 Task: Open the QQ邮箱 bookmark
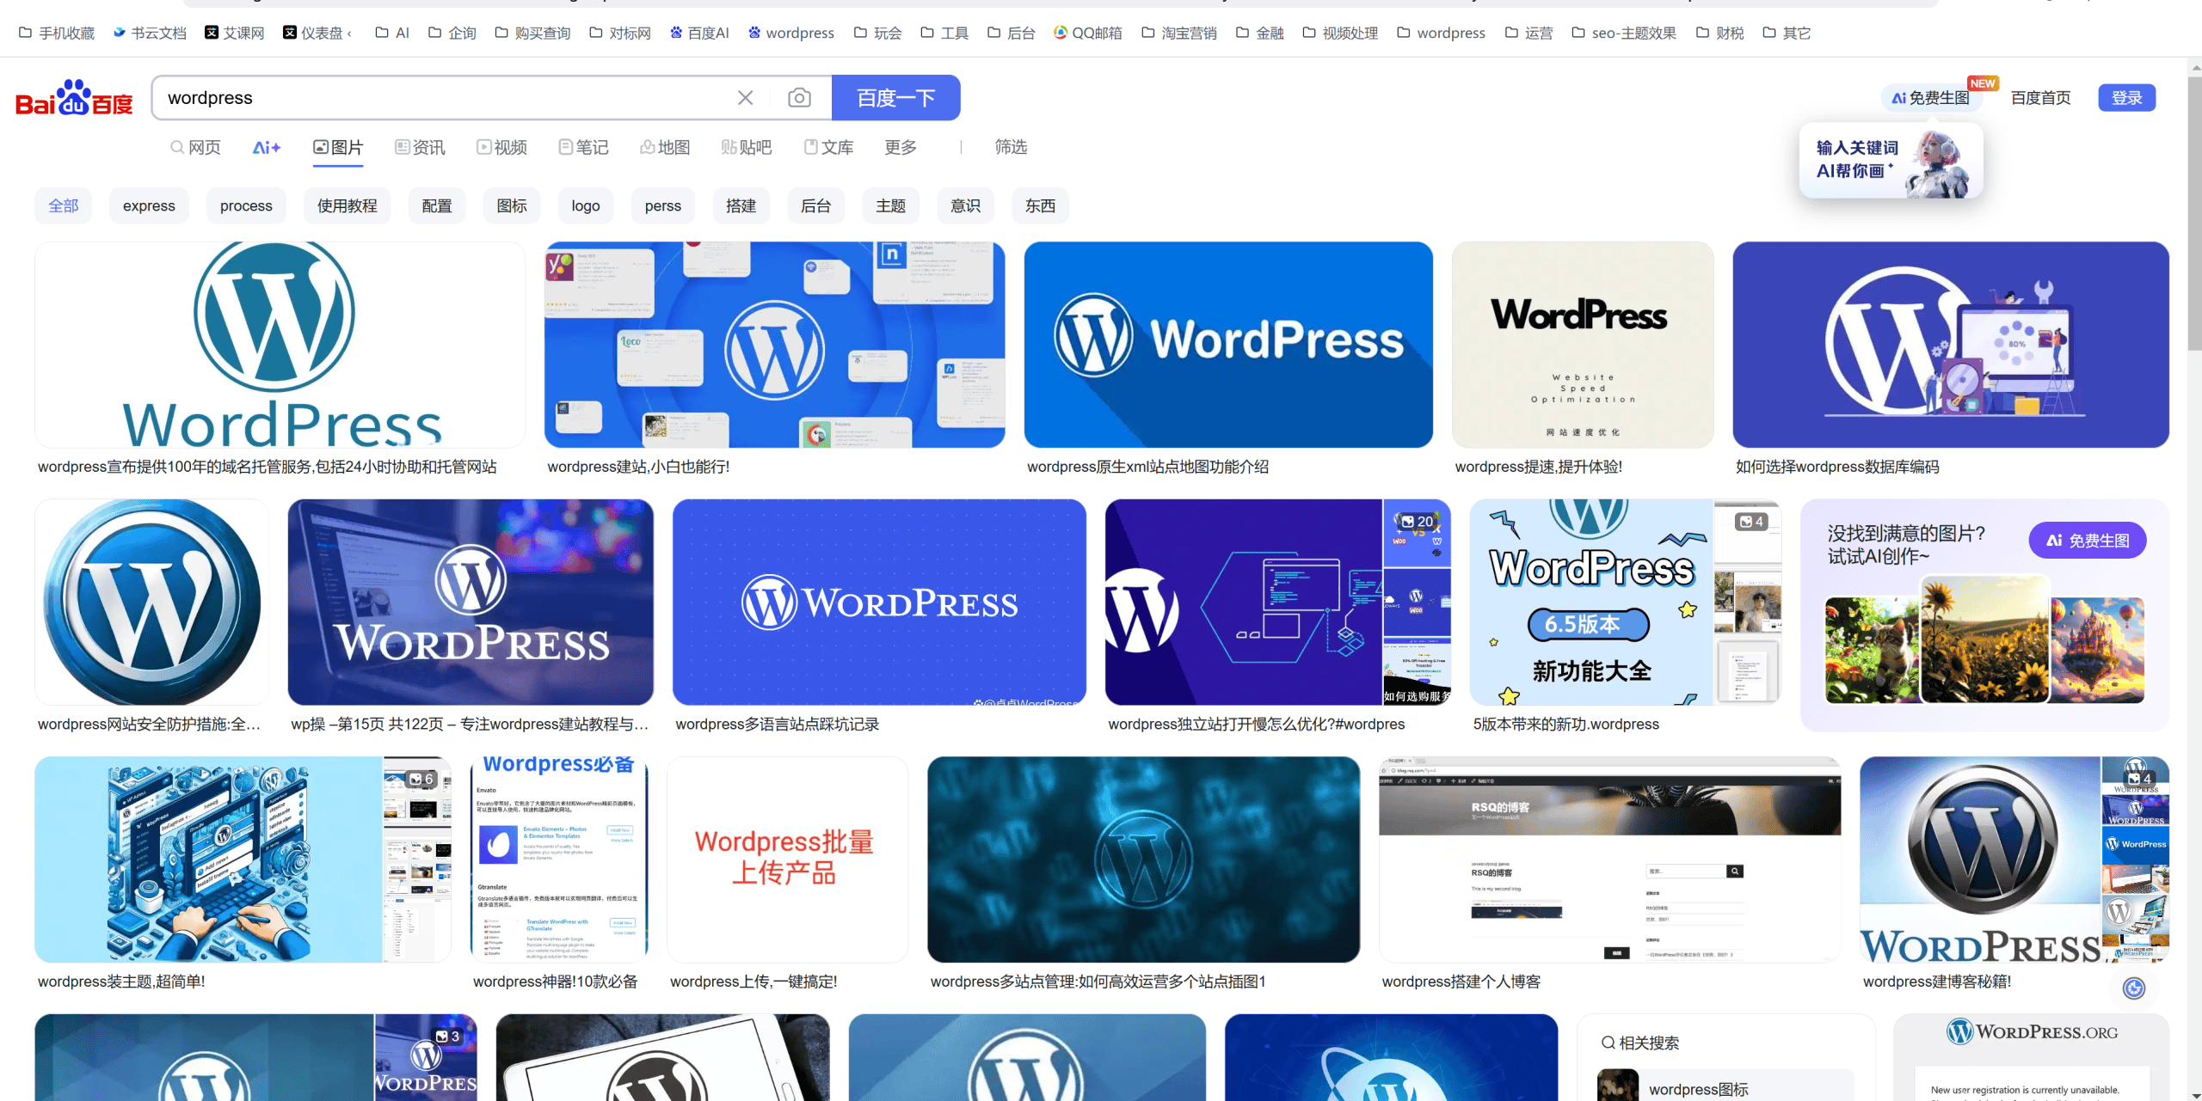click(1088, 33)
